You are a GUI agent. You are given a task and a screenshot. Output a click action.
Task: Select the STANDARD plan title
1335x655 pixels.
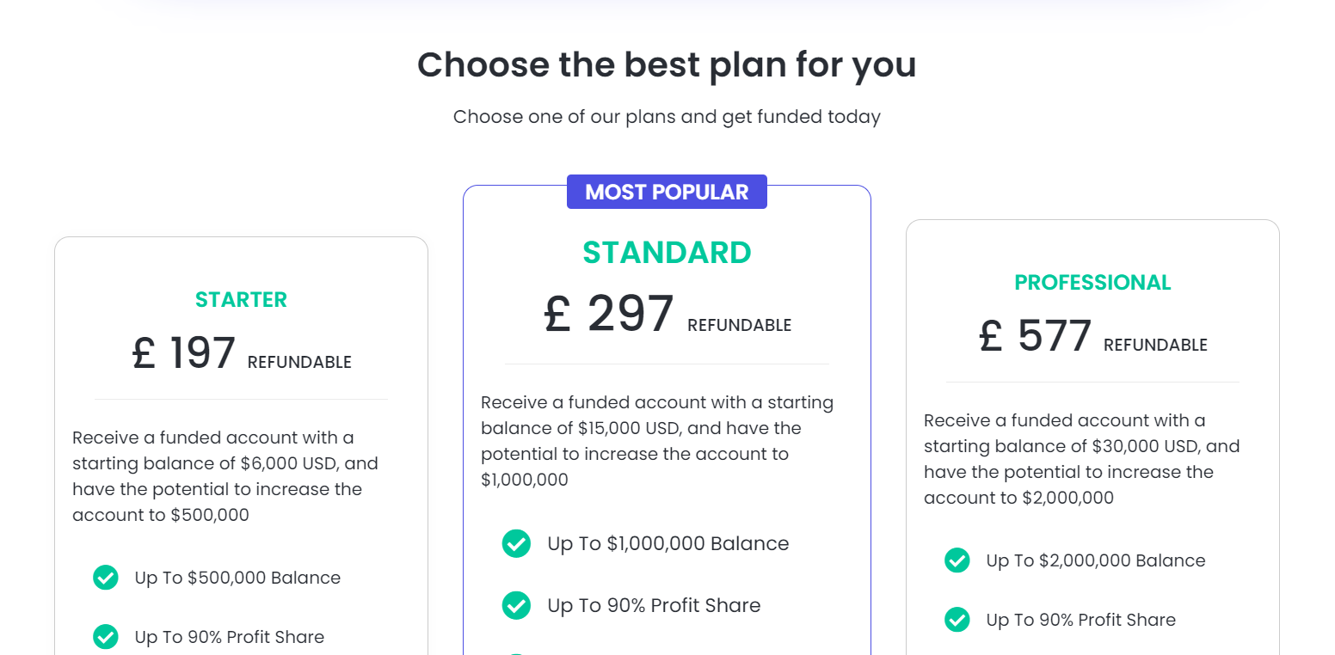pyautogui.click(x=667, y=253)
